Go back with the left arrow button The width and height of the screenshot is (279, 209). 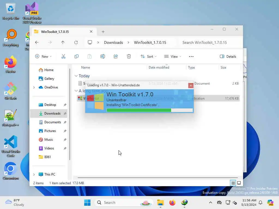37,42
